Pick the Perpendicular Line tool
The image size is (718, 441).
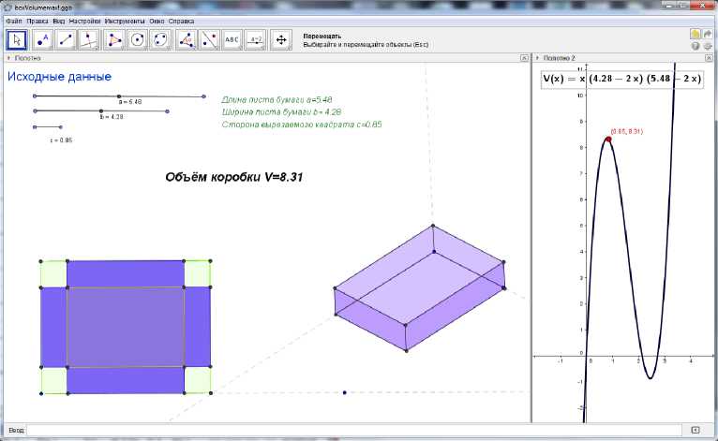[89, 39]
